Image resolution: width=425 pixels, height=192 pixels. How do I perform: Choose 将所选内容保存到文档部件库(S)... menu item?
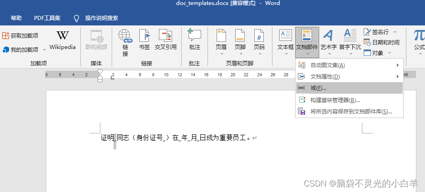click(x=349, y=112)
